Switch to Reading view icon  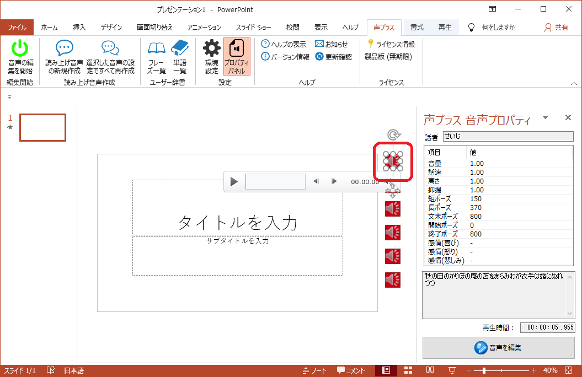click(430, 370)
